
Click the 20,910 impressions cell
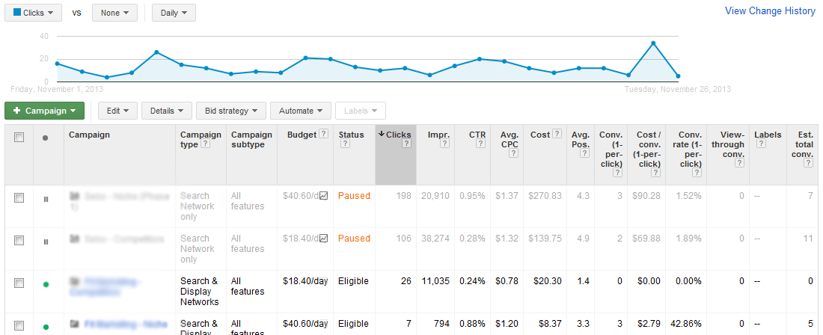point(435,196)
